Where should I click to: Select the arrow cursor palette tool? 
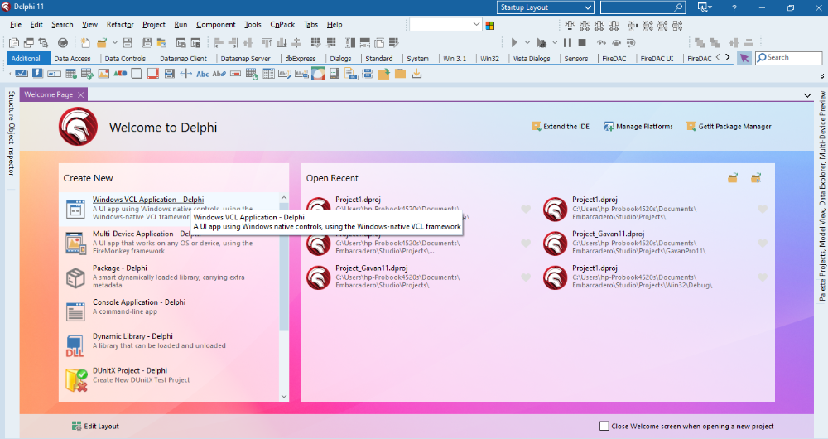click(x=744, y=58)
